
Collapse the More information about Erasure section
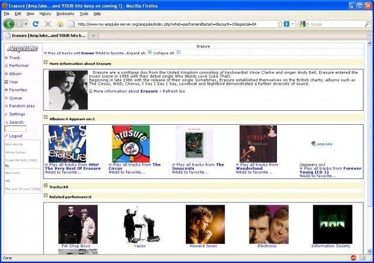(x=46, y=62)
